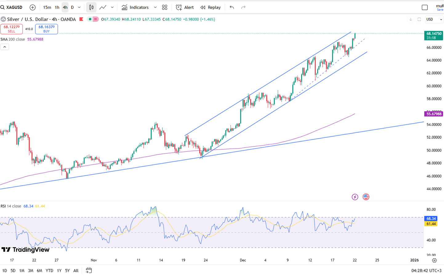Viewport: 444px width, 276px height.
Task: Switch to the 1h timeframe
Action: 57,7
